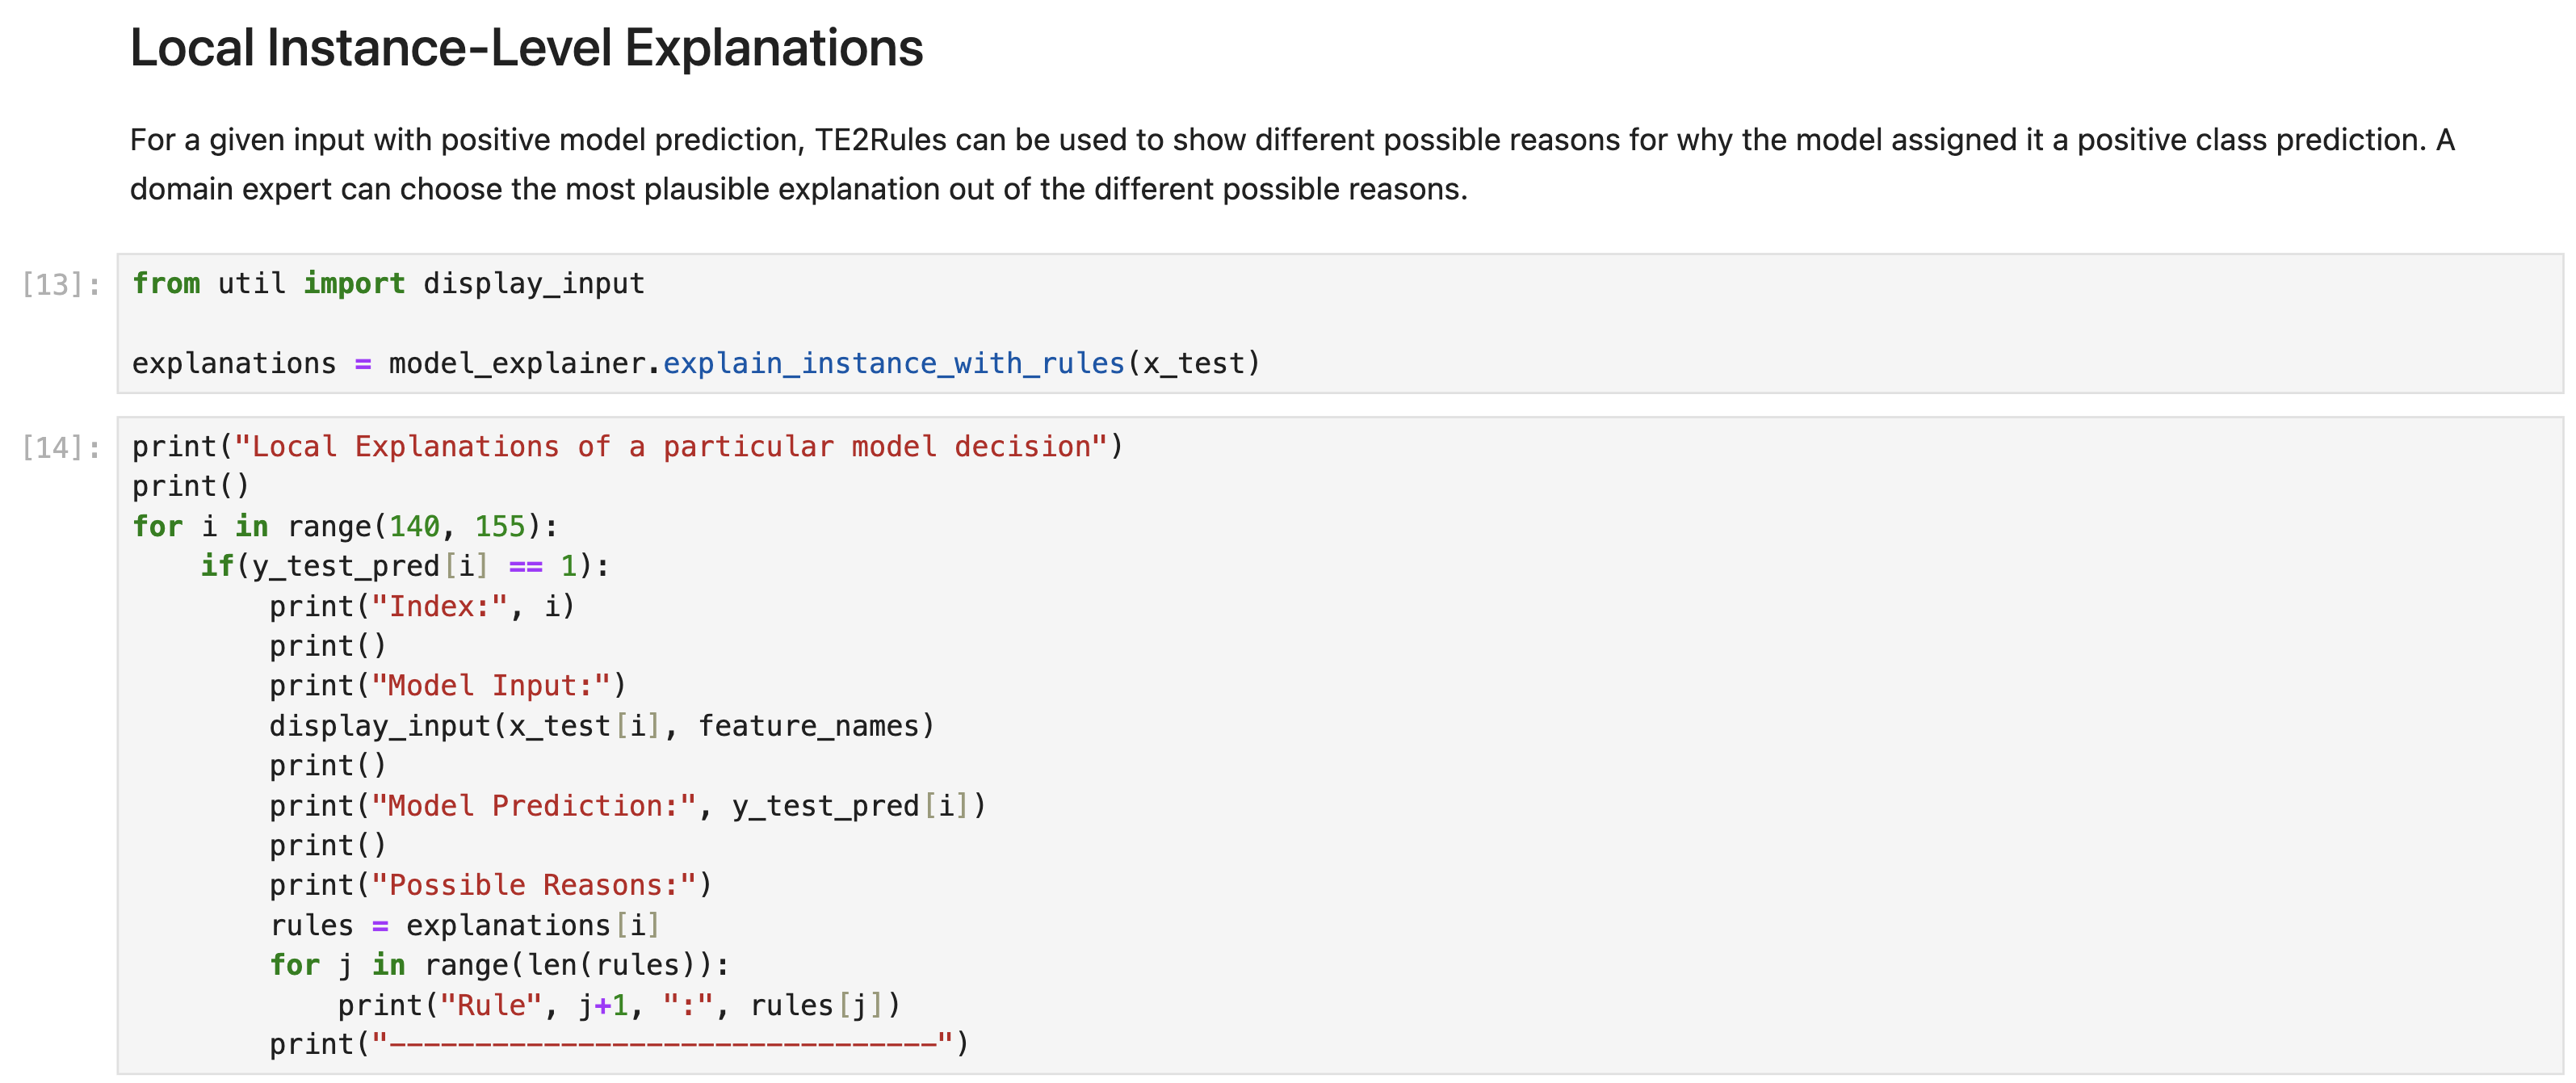Click the for j in range(len(rules)) line

[499, 966]
